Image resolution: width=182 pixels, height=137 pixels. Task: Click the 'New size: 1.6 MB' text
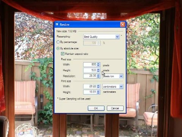click(x=66, y=31)
